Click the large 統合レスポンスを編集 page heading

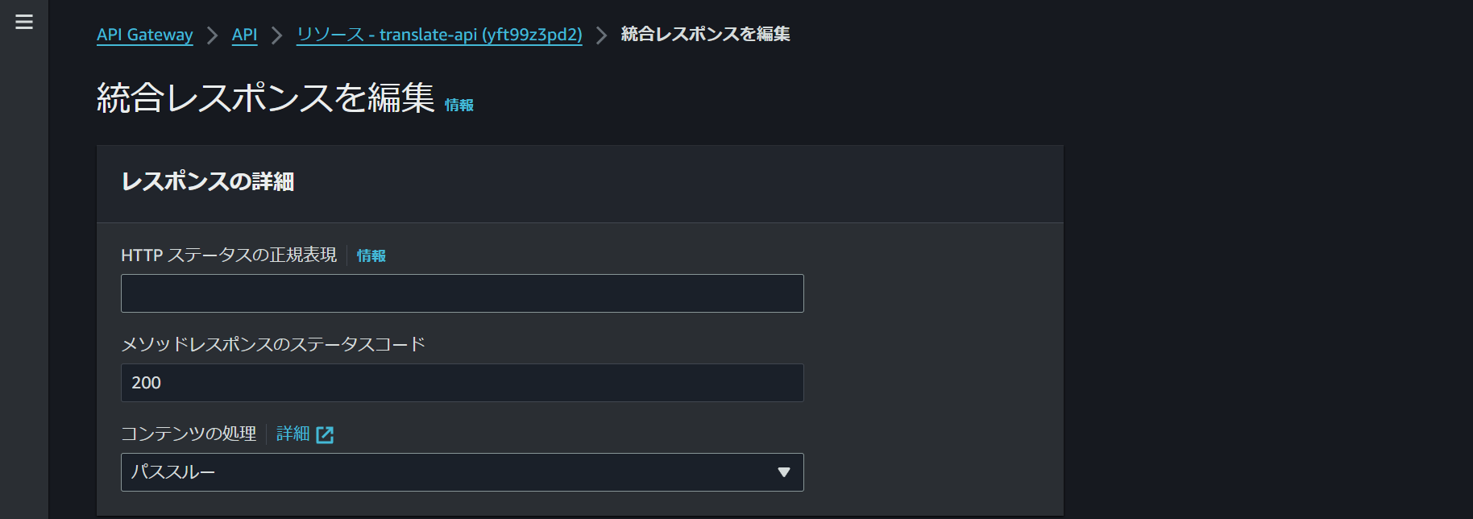tap(266, 98)
